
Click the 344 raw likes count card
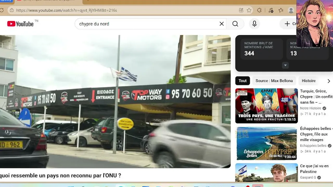click(261, 49)
